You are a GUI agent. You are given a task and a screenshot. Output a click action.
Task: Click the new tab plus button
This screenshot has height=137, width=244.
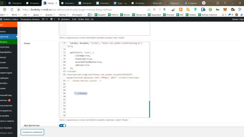[204, 3]
